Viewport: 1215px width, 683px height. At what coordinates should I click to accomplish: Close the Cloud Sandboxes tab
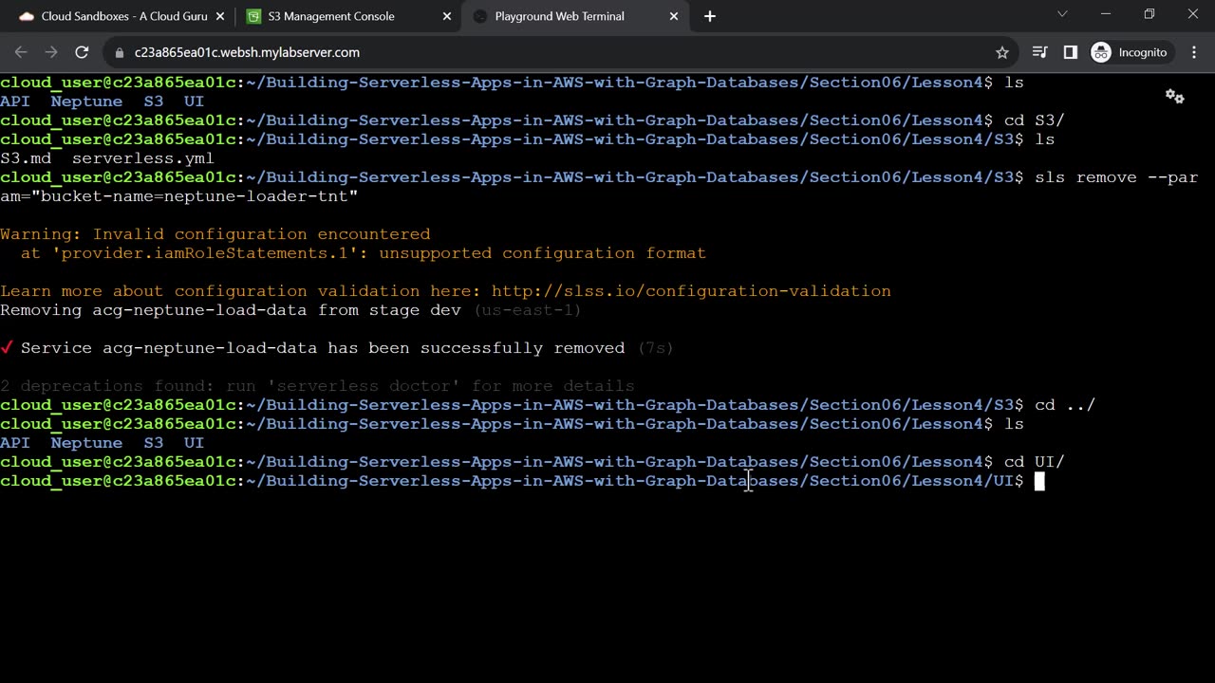(218, 16)
